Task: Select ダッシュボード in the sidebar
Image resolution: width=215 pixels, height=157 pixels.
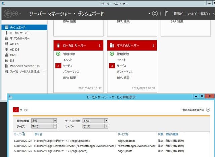Action: click(x=25, y=27)
